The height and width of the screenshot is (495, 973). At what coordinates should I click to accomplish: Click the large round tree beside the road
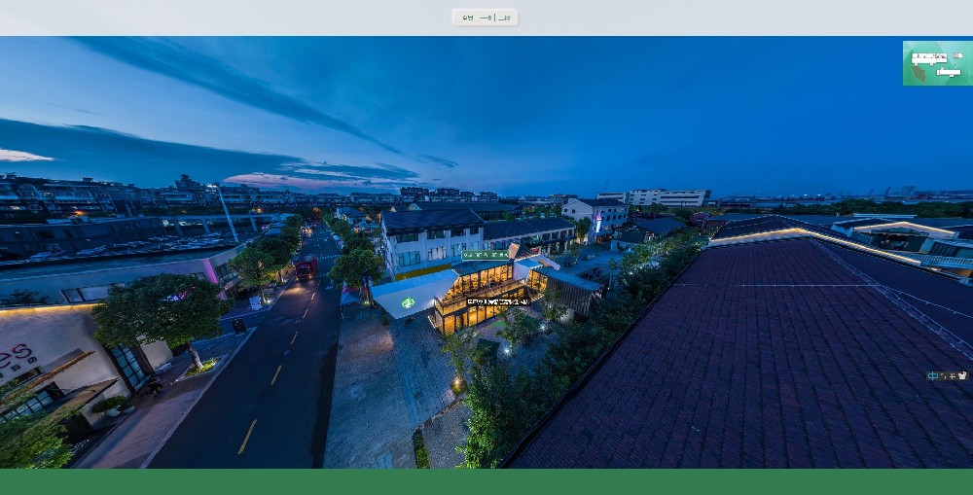pos(161,311)
